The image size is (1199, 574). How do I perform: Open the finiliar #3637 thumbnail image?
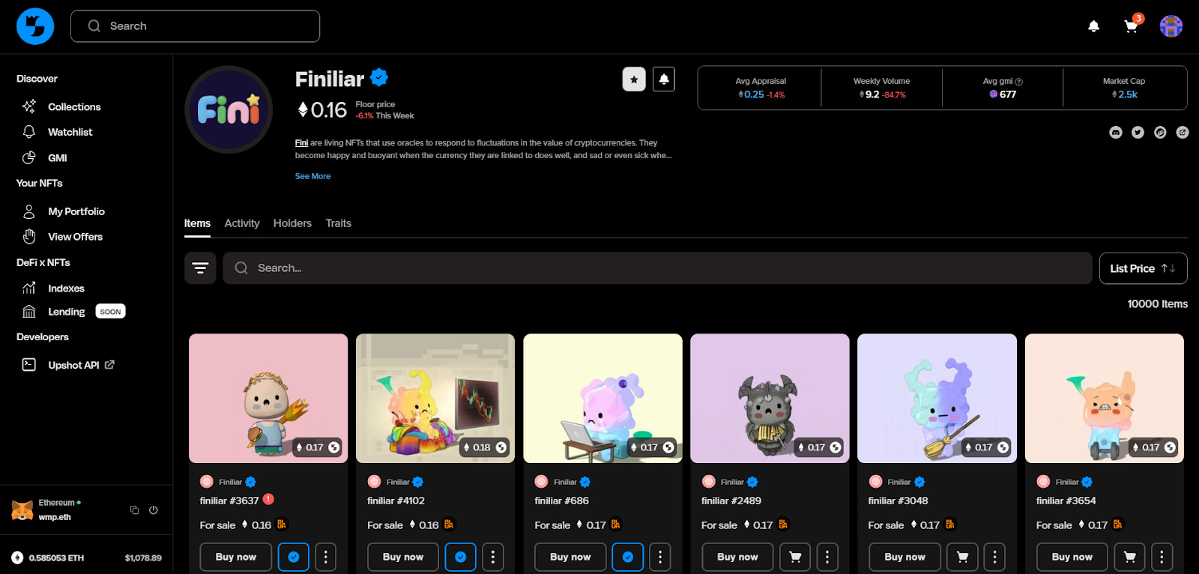[268, 399]
